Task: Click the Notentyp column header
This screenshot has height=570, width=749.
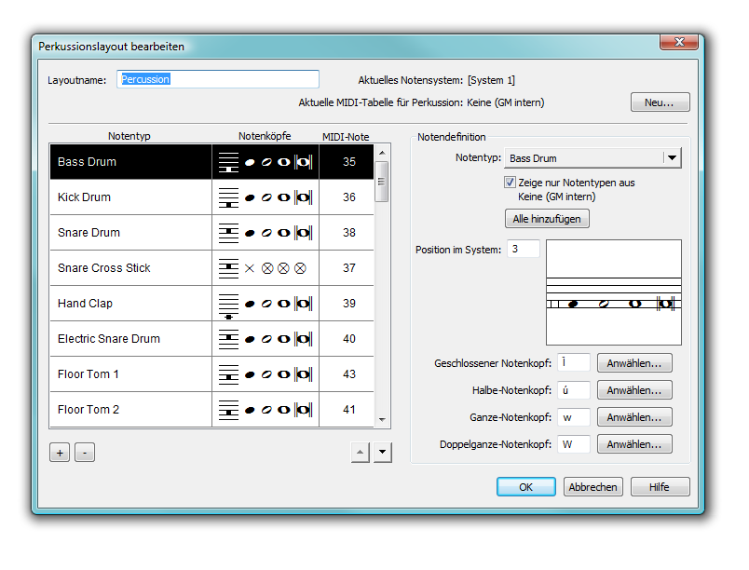Action: coord(129,136)
